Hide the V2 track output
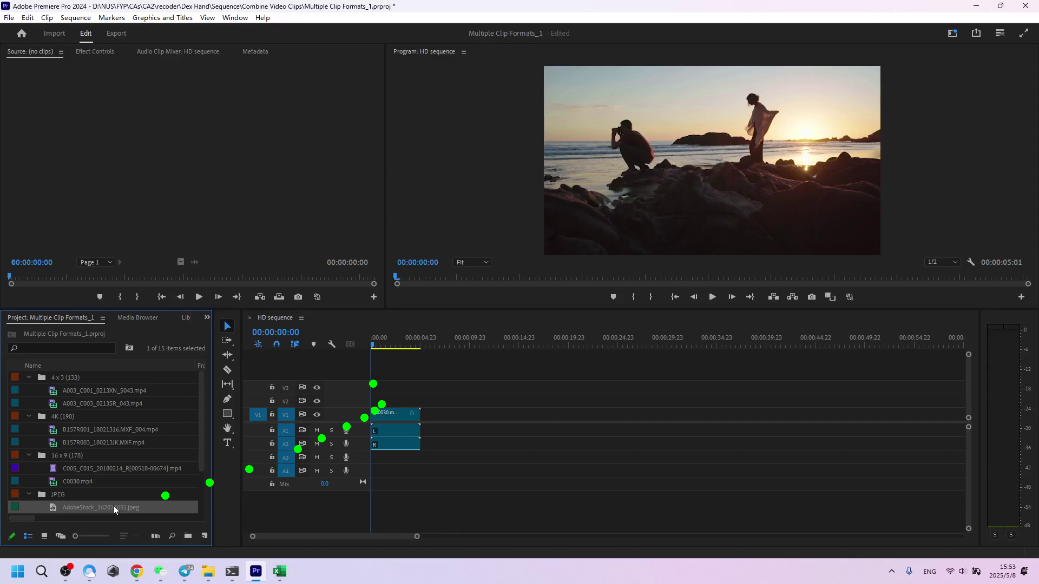1039x584 pixels. click(x=317, y=401)
